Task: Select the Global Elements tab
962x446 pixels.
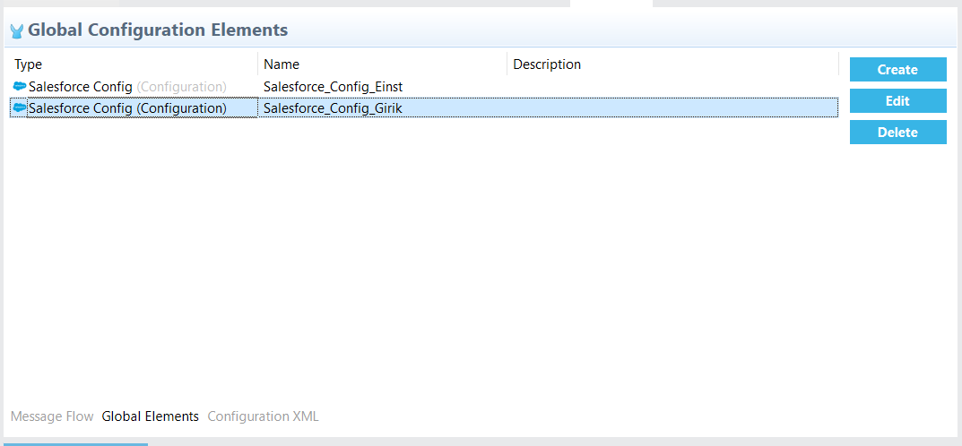Action: click(151, 416)
